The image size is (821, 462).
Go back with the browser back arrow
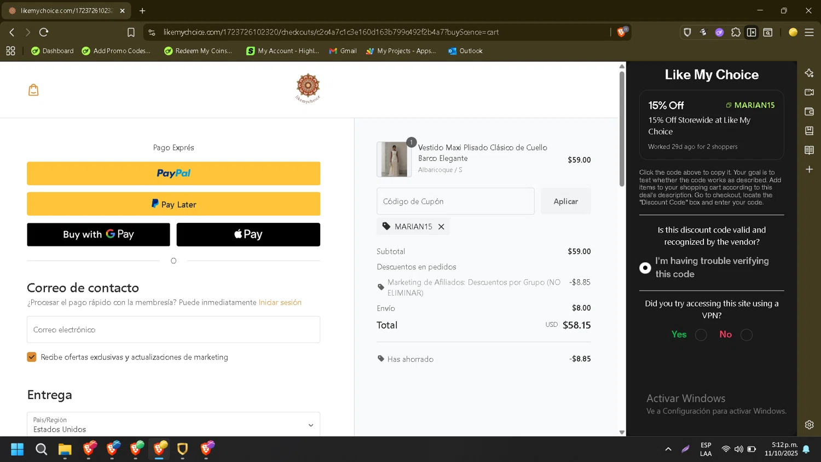coord(12,32)
